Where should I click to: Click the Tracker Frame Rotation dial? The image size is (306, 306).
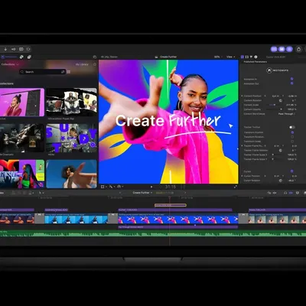pos(281,150)
